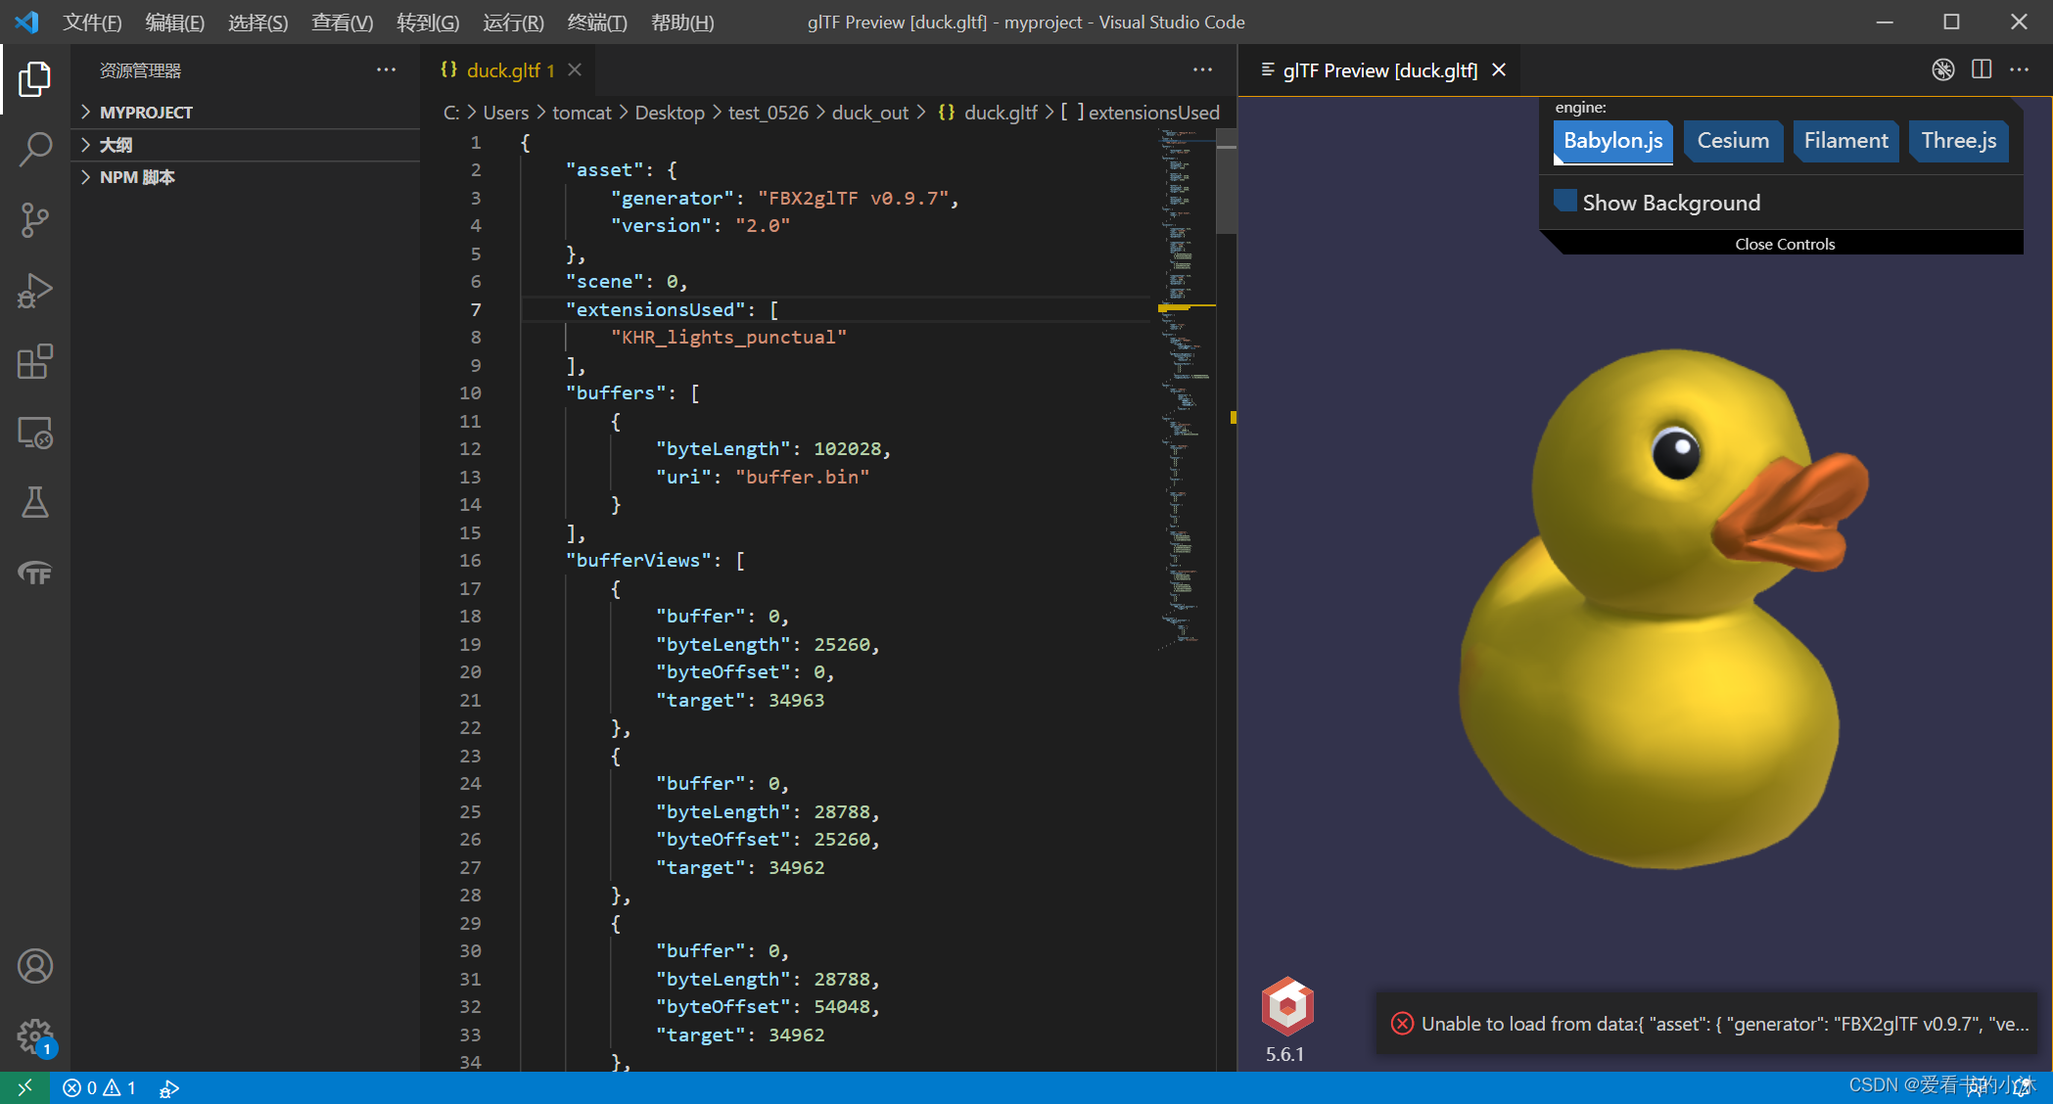This screenshot has height=1104, width=2053.
Task: Click errors and warnings count in status bar
Action: pos(99,1087)
